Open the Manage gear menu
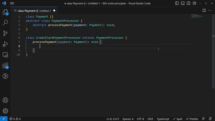Image resolution: width=215 pixels, height=121 pixels. (x=5, y=111)
